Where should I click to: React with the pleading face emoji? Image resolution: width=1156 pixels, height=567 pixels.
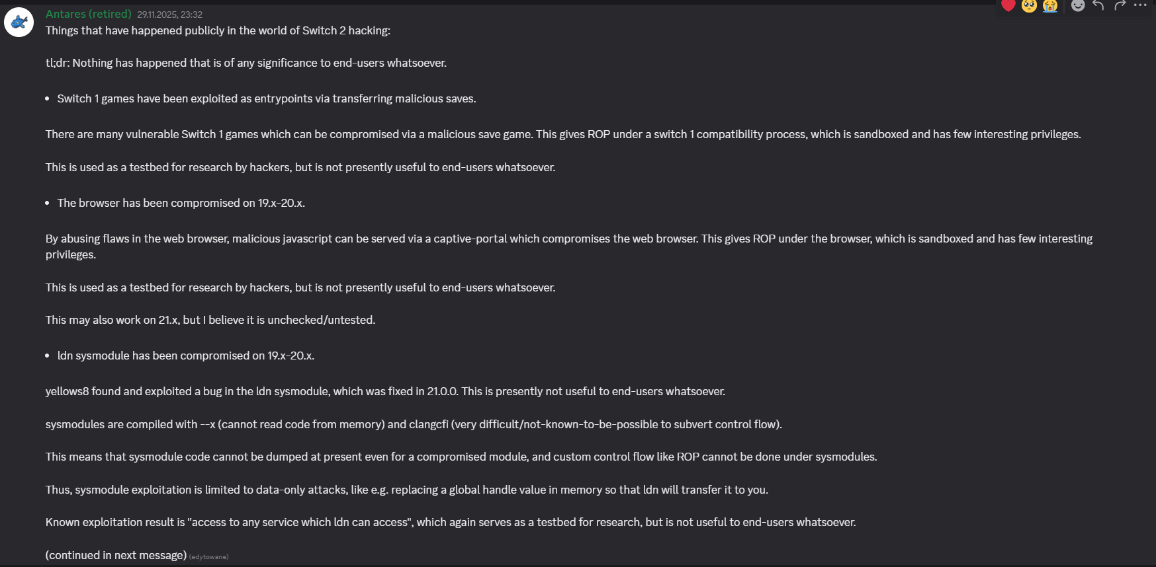coord(1029,6)
